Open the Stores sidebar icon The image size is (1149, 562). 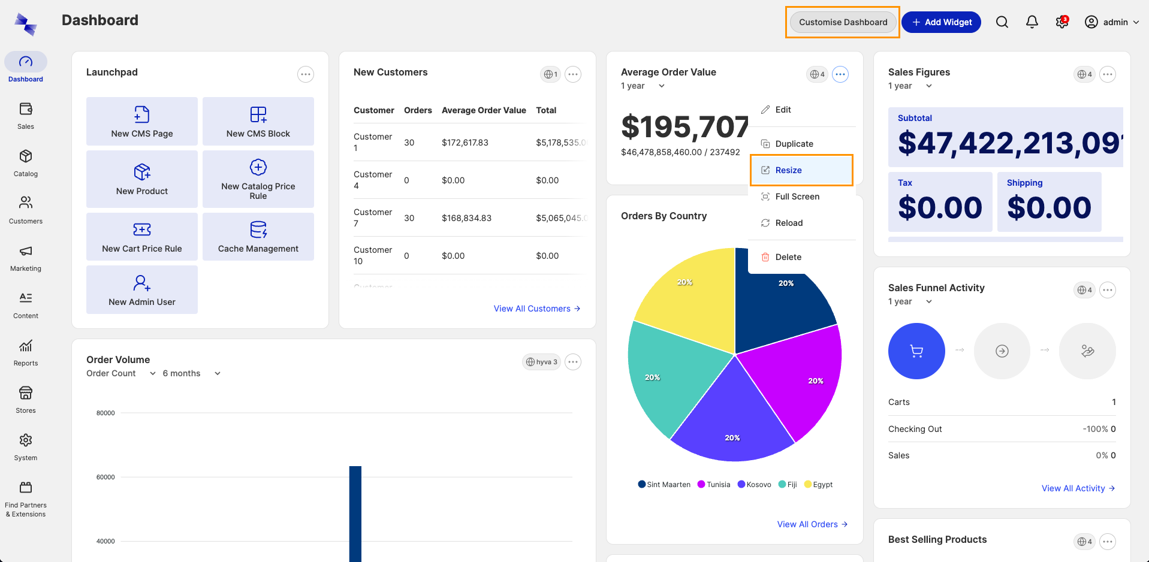coord(26,400)
